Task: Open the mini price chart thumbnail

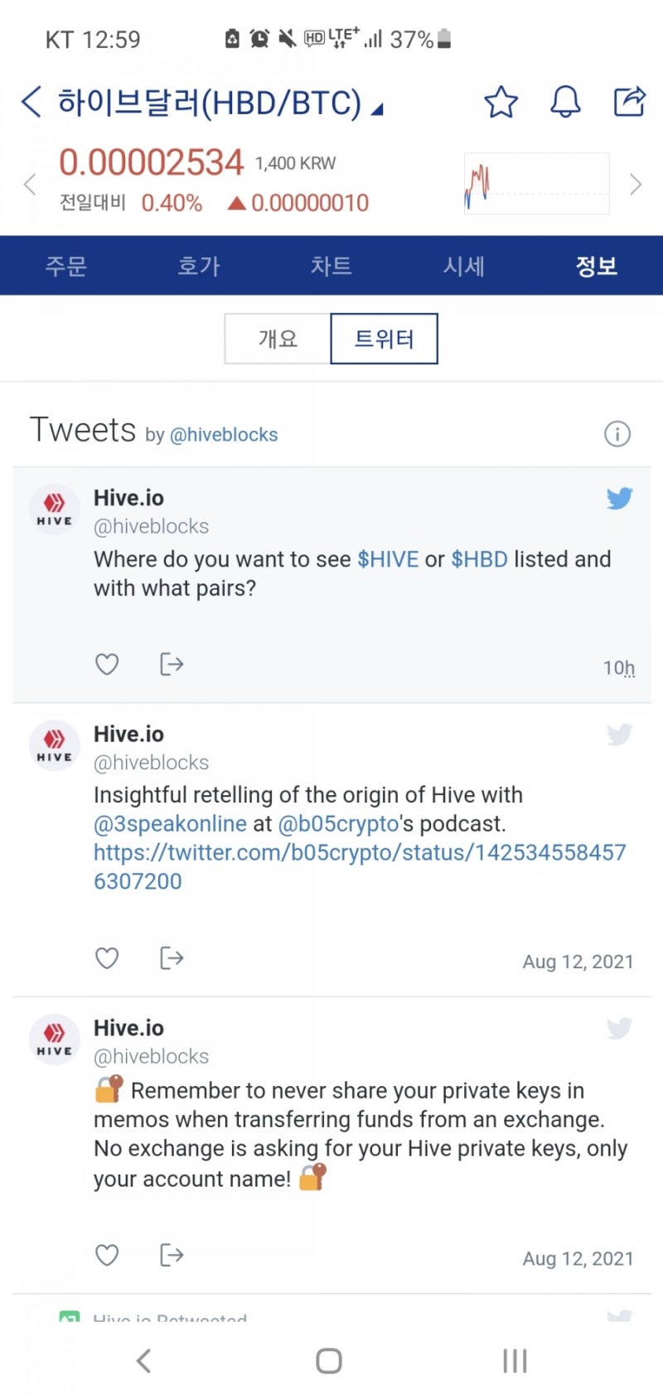Action: [x=536, y=184]
